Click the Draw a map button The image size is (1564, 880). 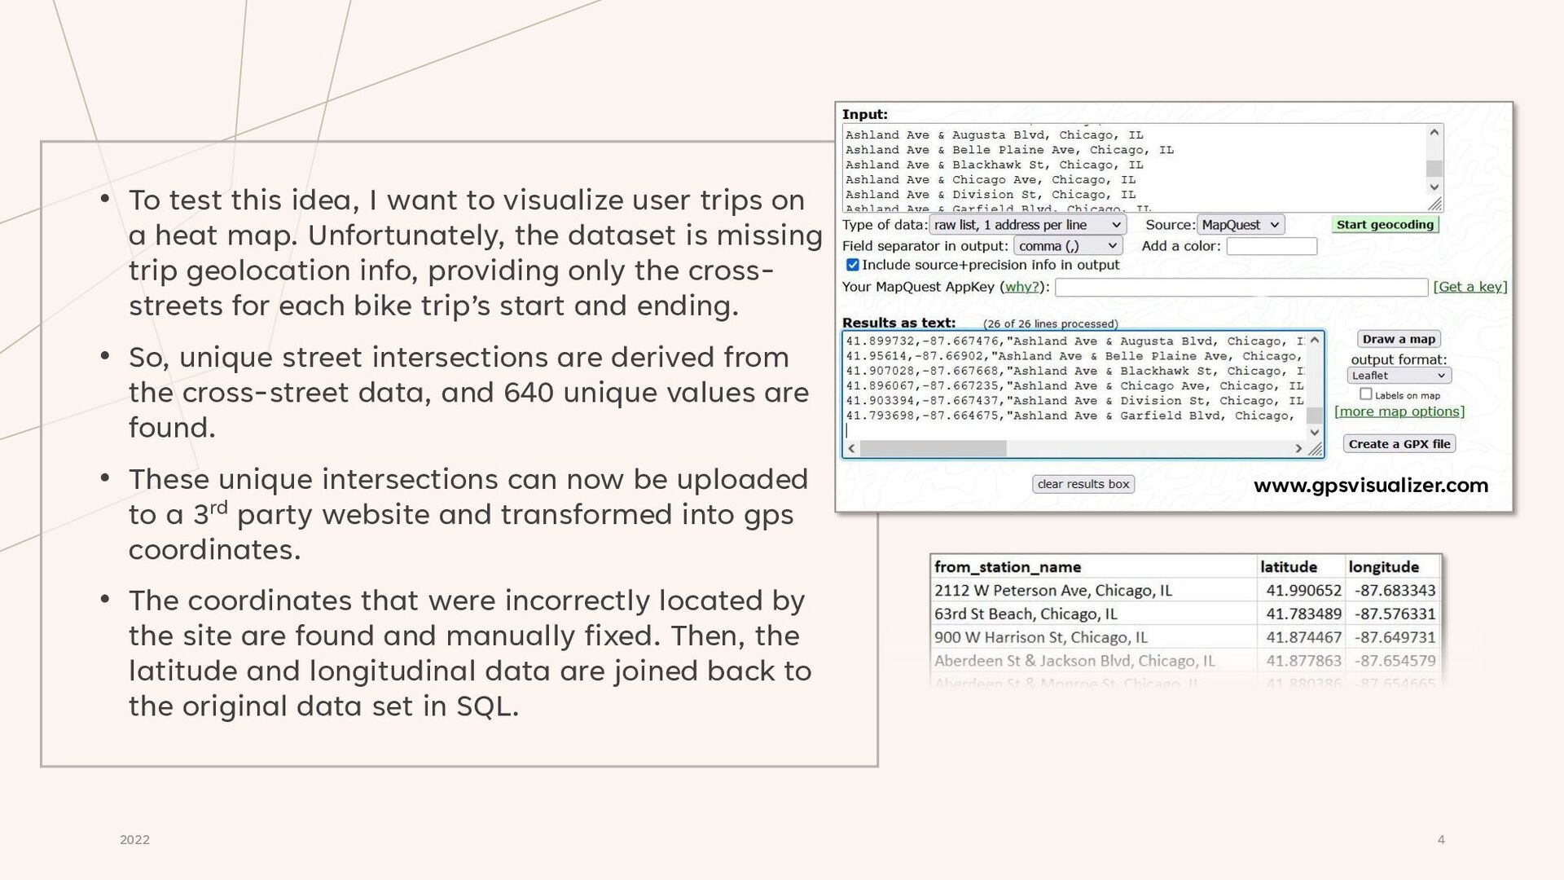pos(1399,339)
